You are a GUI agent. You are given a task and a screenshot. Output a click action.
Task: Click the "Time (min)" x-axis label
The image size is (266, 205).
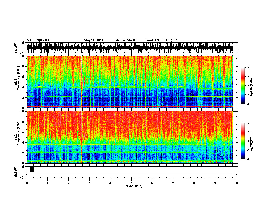[134, 186]
